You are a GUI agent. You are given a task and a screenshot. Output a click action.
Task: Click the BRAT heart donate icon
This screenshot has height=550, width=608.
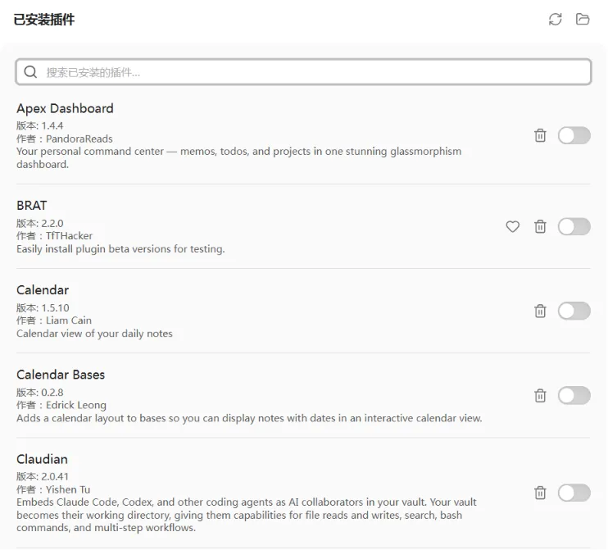click(x=513, y=226)
